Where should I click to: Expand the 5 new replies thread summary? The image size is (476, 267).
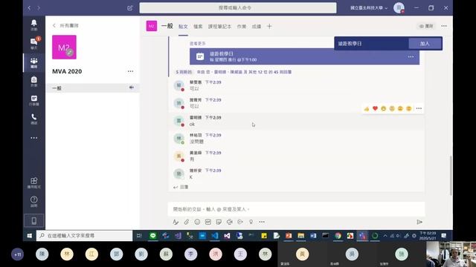tap(234, 72)
